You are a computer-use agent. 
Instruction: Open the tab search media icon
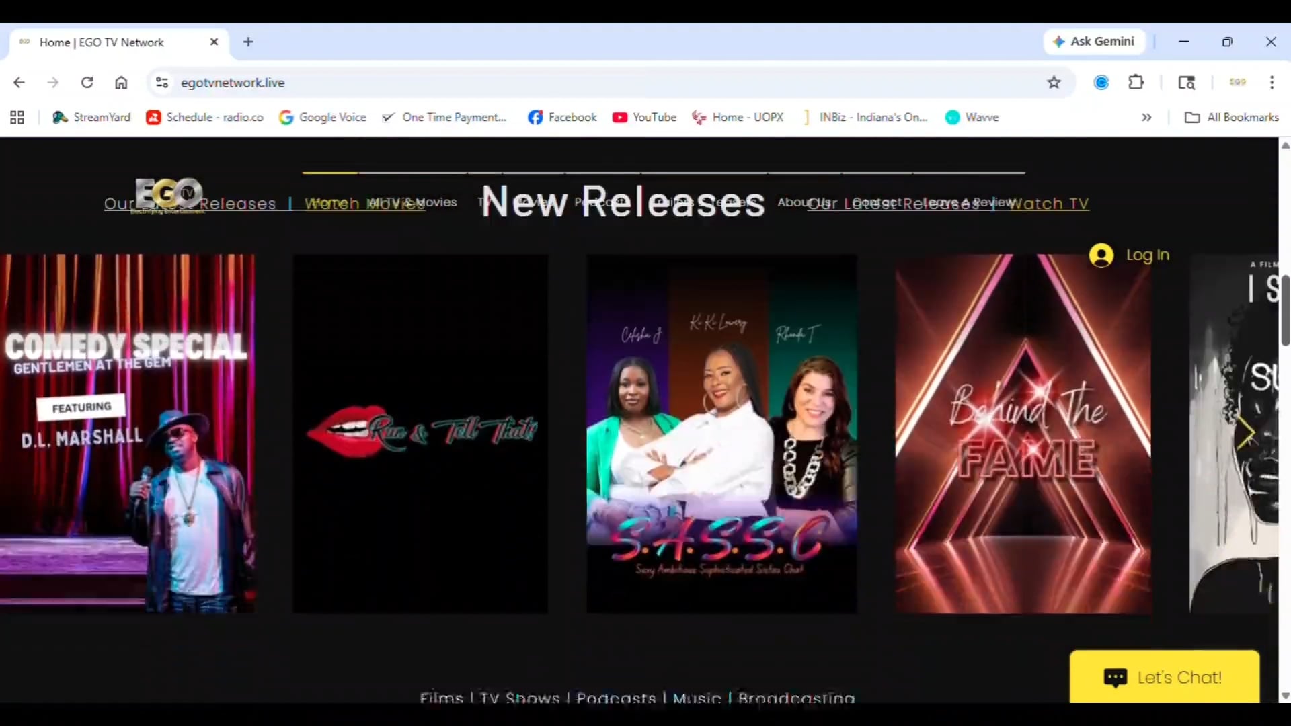[x=1186, y=82]
